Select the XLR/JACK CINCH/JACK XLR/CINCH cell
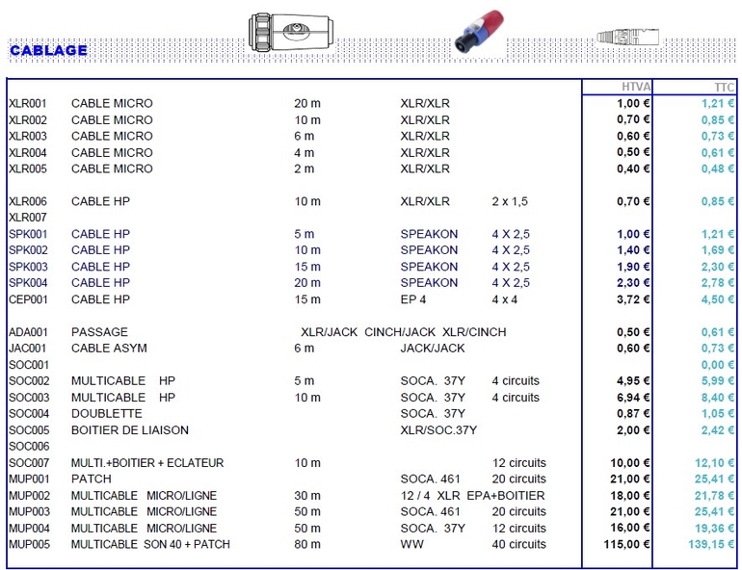Viewport: 742px width, 570px height. pyautogui.click(x=403, y=332)
